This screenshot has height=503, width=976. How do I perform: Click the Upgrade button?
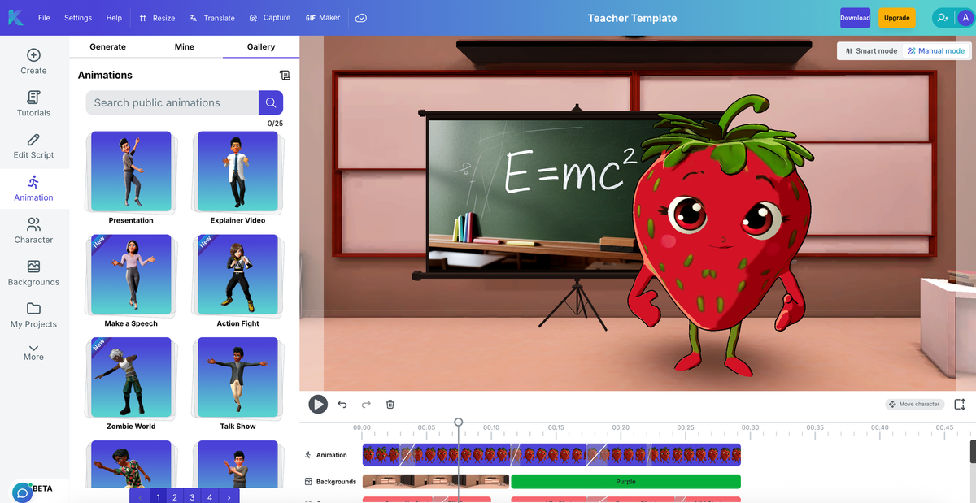tap(896, 18)
